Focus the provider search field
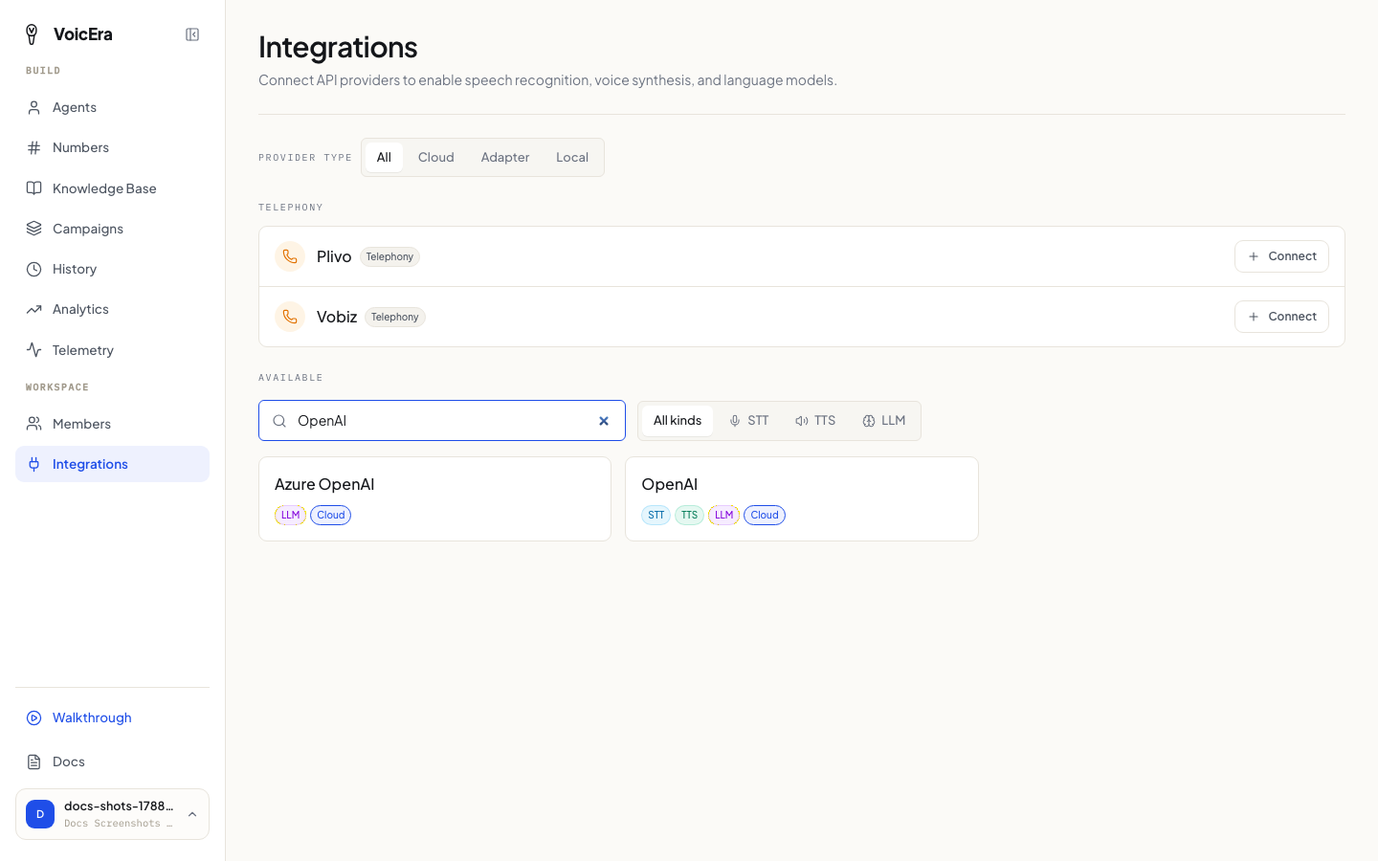This screenshot has width=1378, height=861. click(x=442, y=421)
